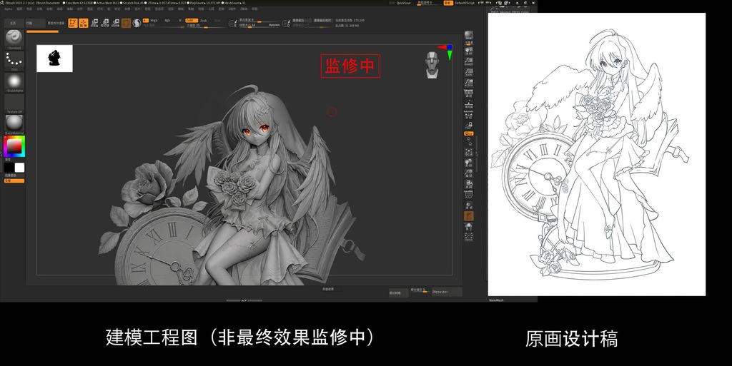
Task: Toggle the orange Ghost transparency icon
Action: pyautogui.click(x=468, y=215)
